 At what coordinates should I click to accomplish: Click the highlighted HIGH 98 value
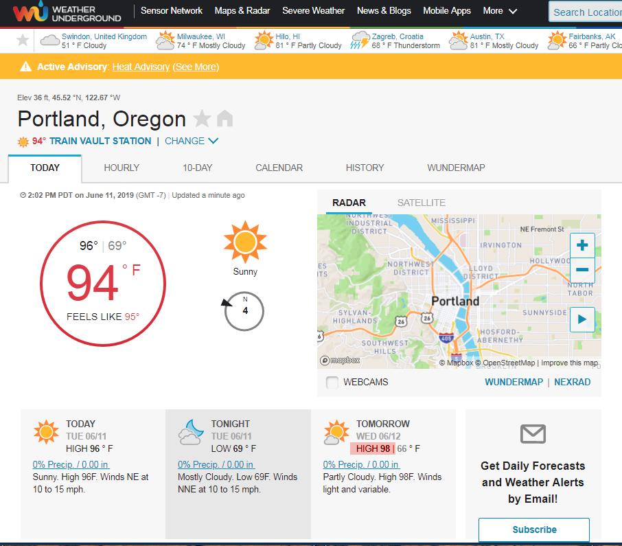click(373, 448)
